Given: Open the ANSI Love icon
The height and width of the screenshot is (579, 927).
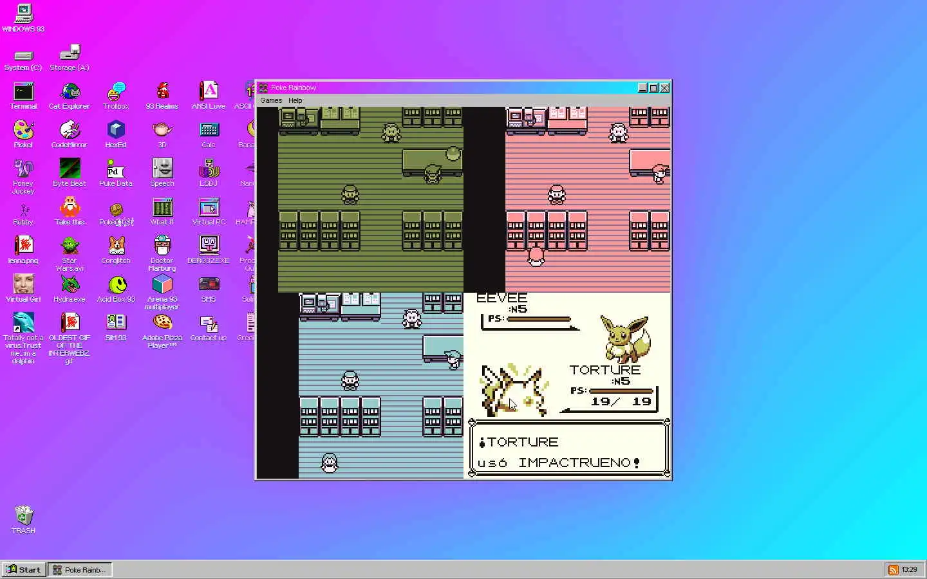Looking at the screenshot, I should click(209, 96).
